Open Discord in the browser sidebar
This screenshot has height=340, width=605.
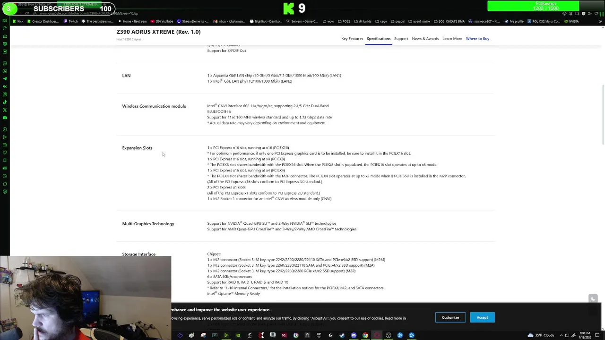coord(5,118)
